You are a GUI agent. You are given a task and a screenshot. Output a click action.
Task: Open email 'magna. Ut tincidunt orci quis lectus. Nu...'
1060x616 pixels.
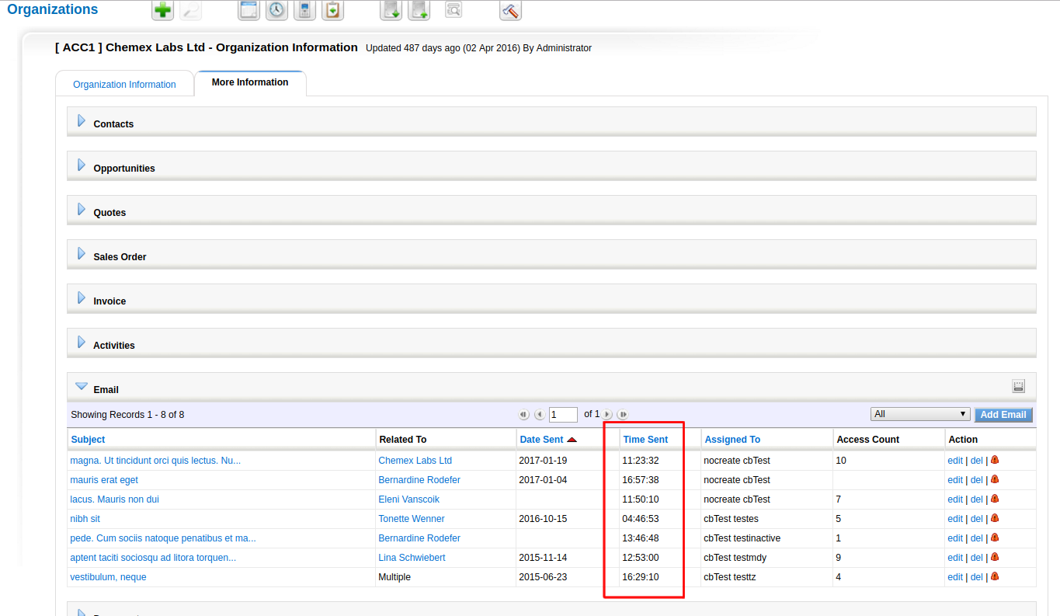click(x=155, y=461)
